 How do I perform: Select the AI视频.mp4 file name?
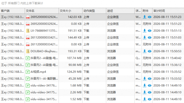(x=38, y=72)
